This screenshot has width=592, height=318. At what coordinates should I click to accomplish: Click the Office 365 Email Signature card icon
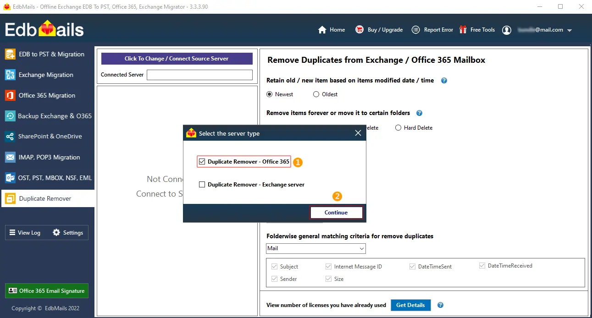(12, 291)
